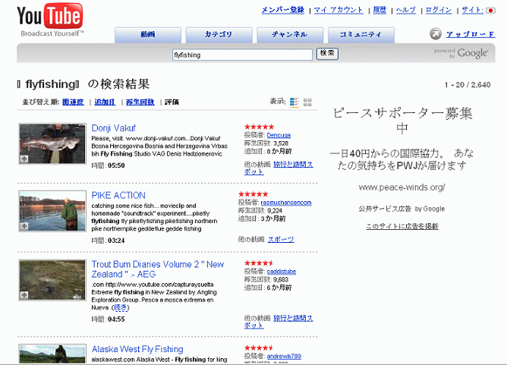
Task: Open the Trout Bum Diaries video thumbnail
Action: pyautogui.click(x=52, y=280)
